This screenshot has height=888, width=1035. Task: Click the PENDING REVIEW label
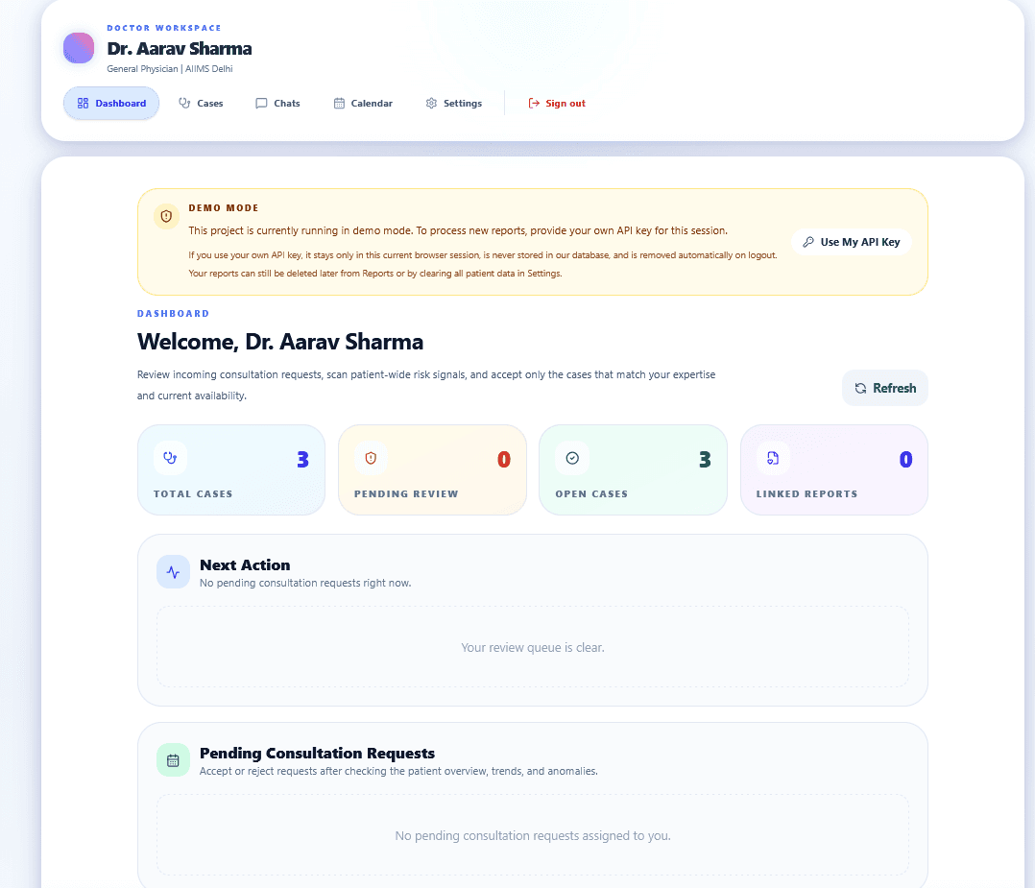(406, 493)
